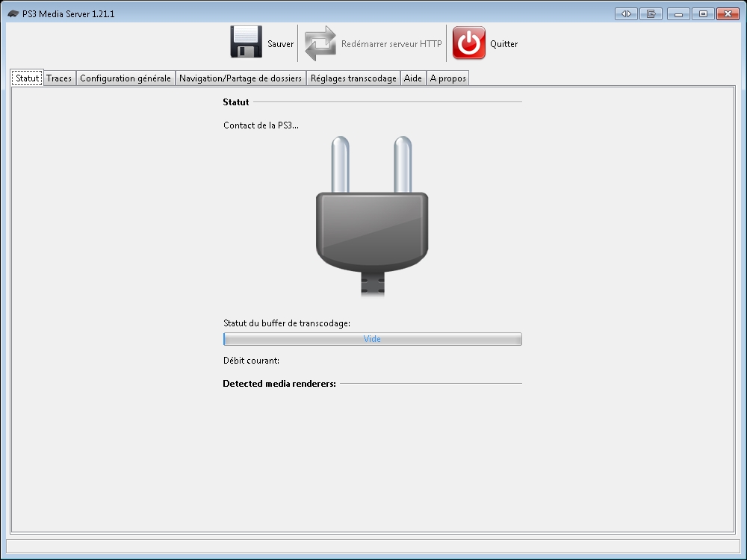Click the 'Débit courant:' label
This screenshot has height=560, width=747.
point(252,361)
